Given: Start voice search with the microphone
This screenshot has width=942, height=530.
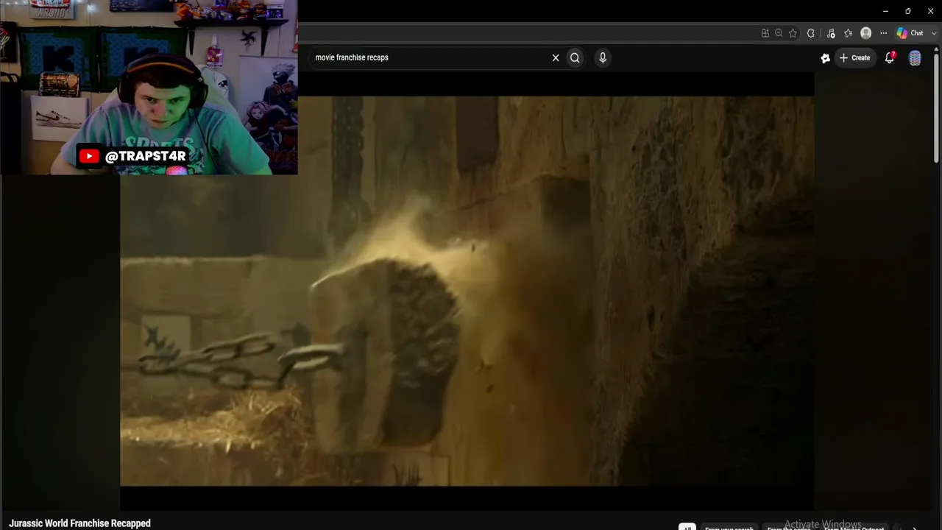Looking at the screenshot, I should 603,57.
